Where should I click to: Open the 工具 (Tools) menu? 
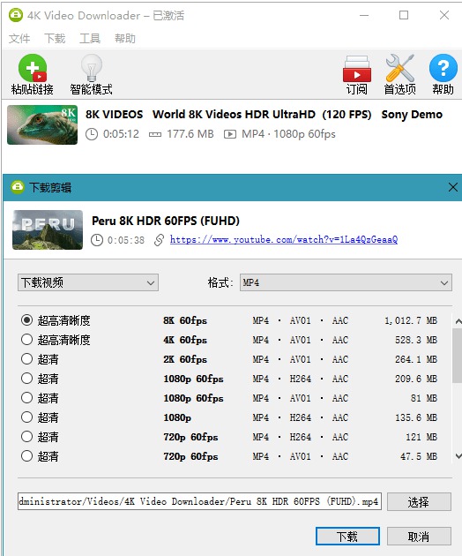click(90, 38)
